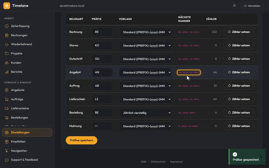This screenshot has width=269, height=168.
Task: Click the dev@timelane.local account text
Action: coord(72,6)
